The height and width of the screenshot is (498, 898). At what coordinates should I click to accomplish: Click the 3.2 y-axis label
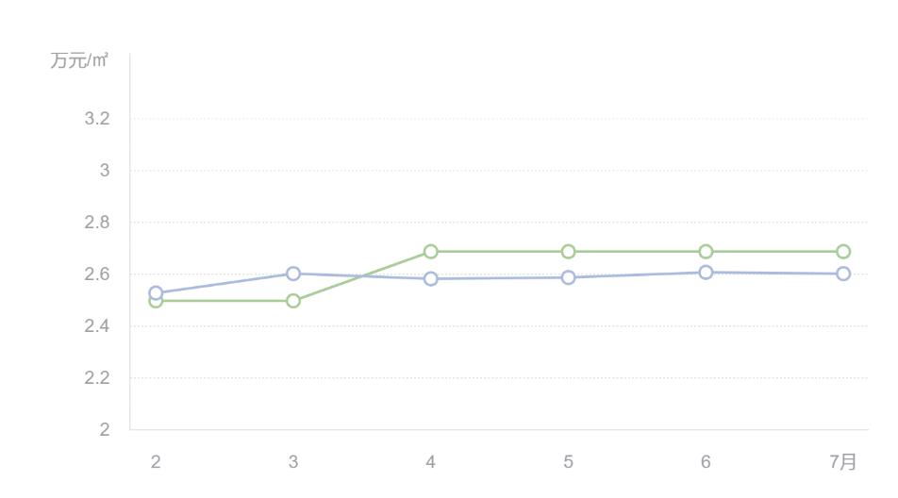[x=99, y=119]
